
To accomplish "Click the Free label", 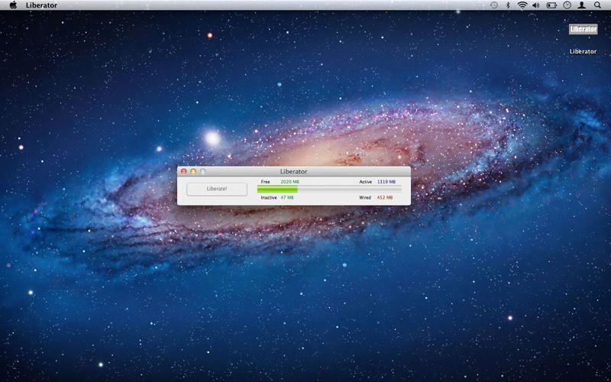I will point(265,182).
